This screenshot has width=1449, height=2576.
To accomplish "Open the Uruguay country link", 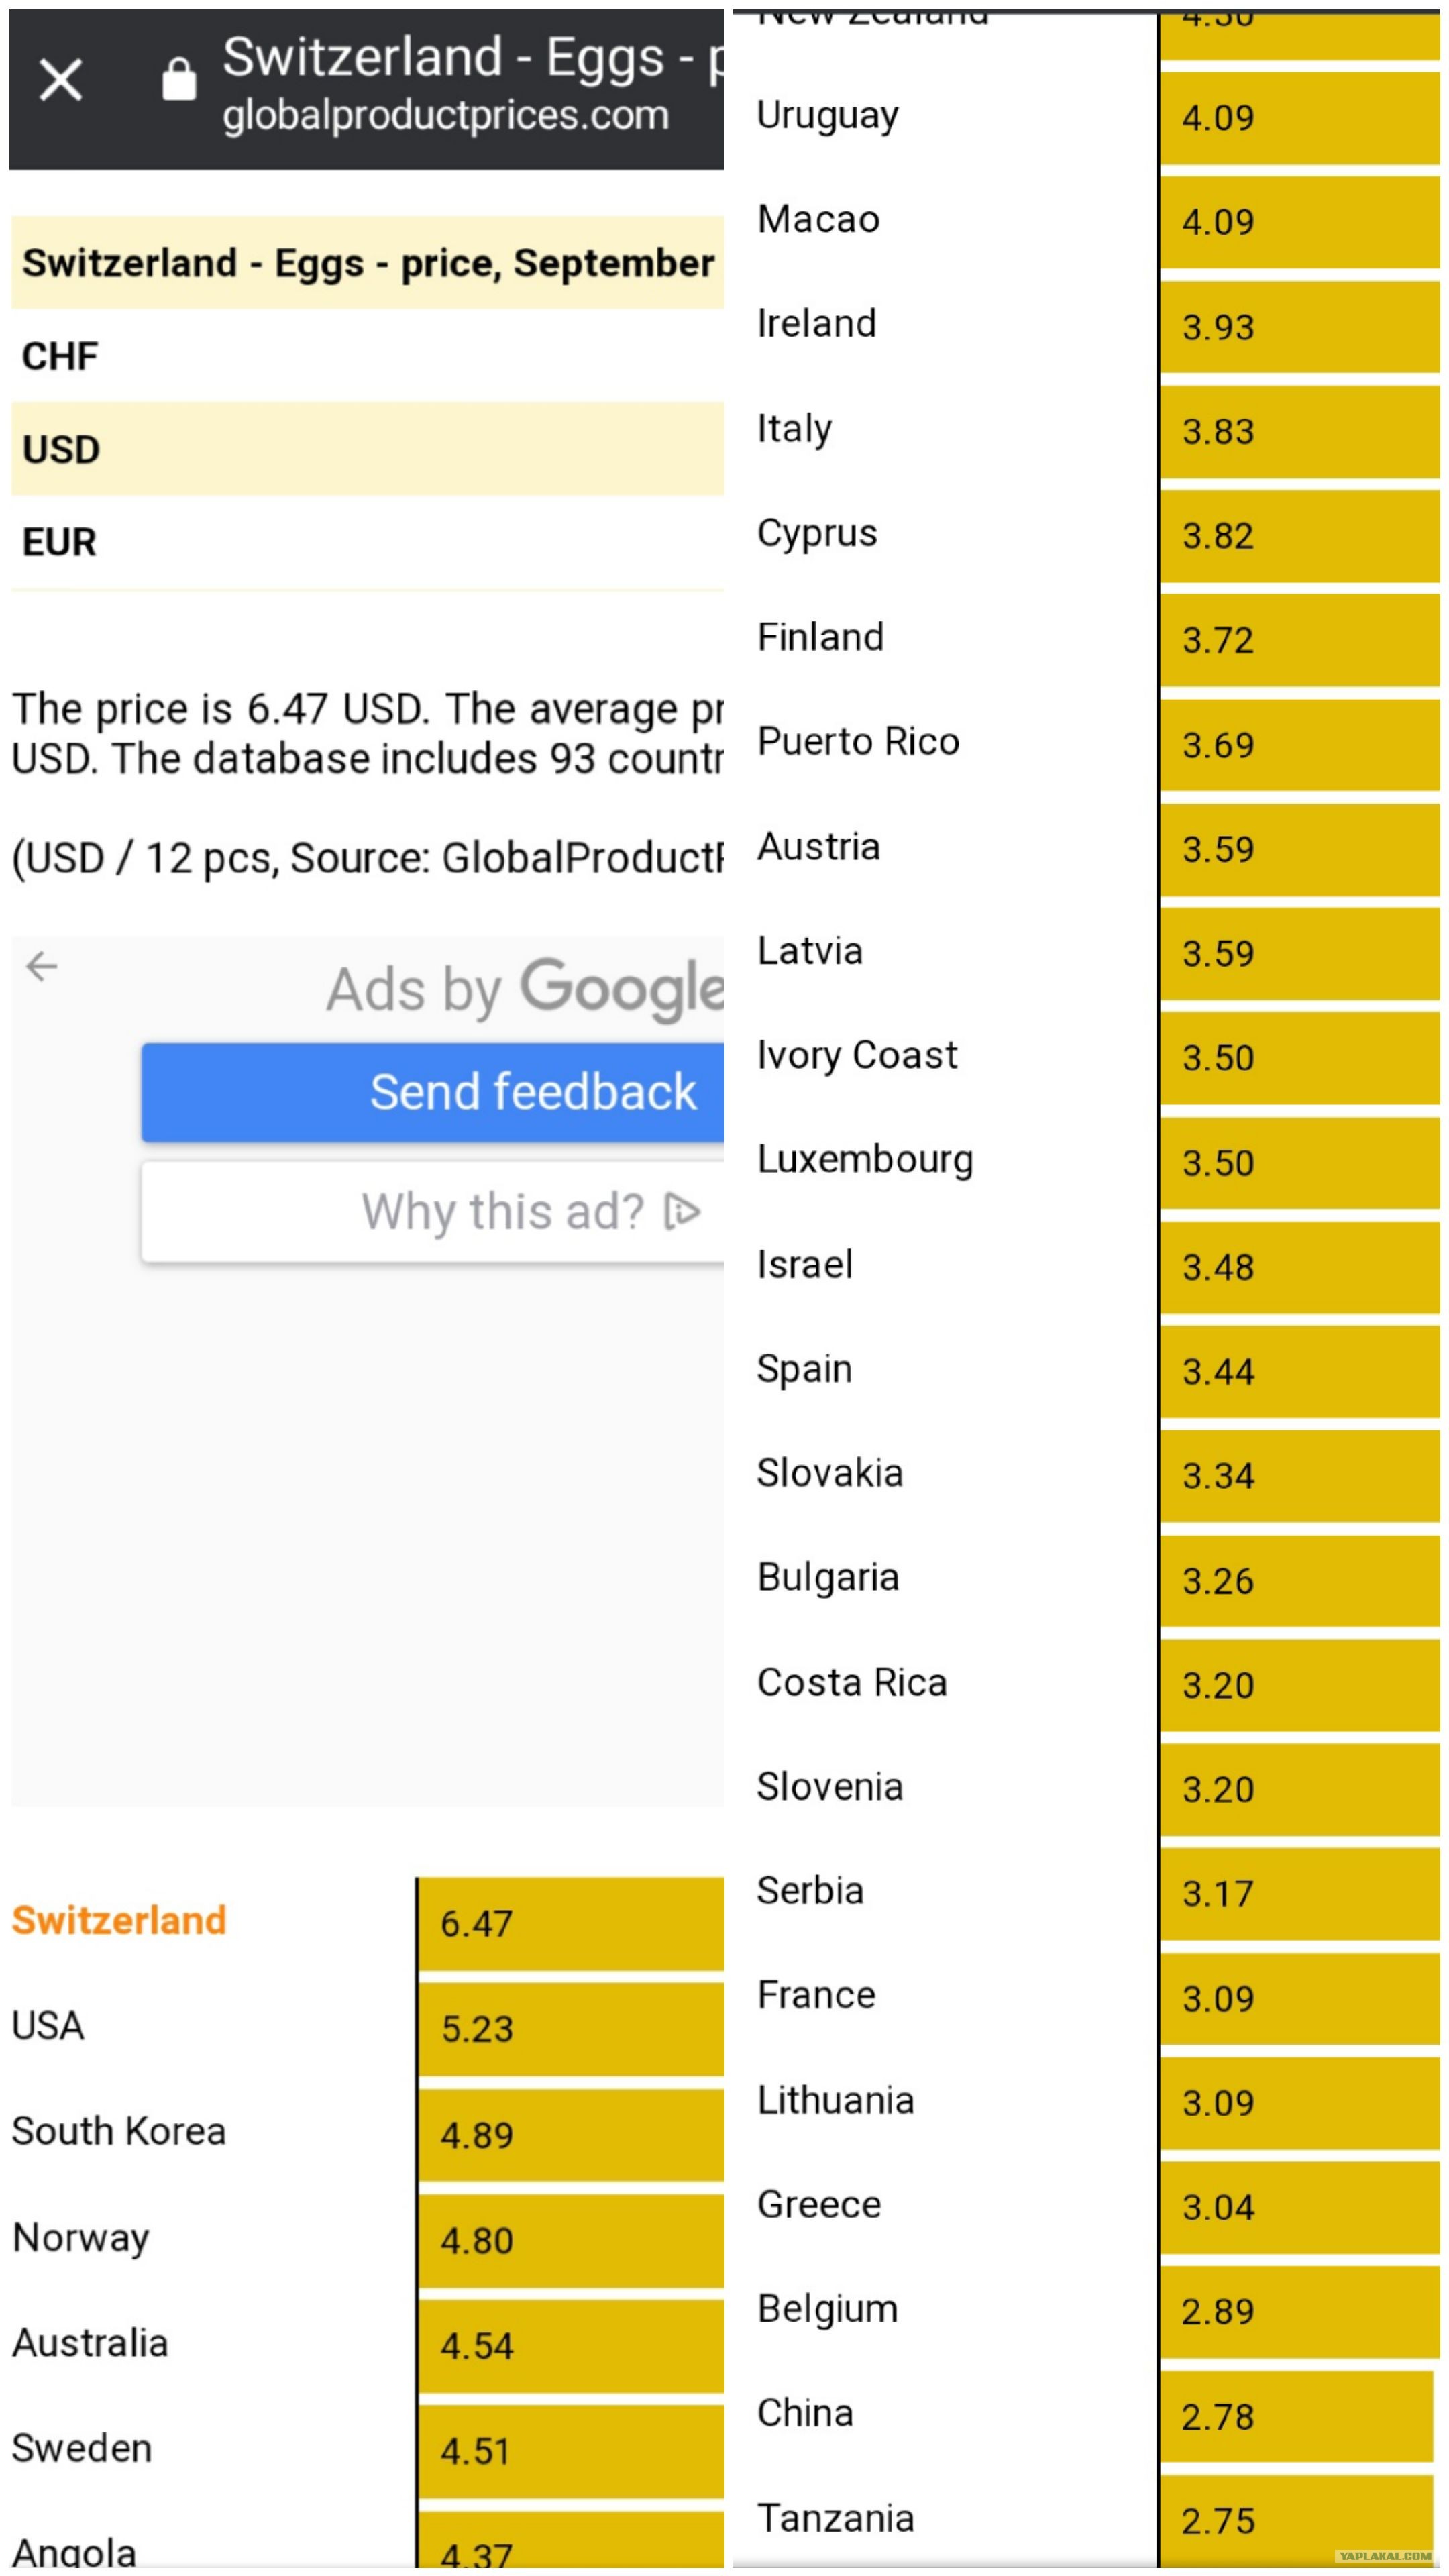I will click(x=828, y=115).
